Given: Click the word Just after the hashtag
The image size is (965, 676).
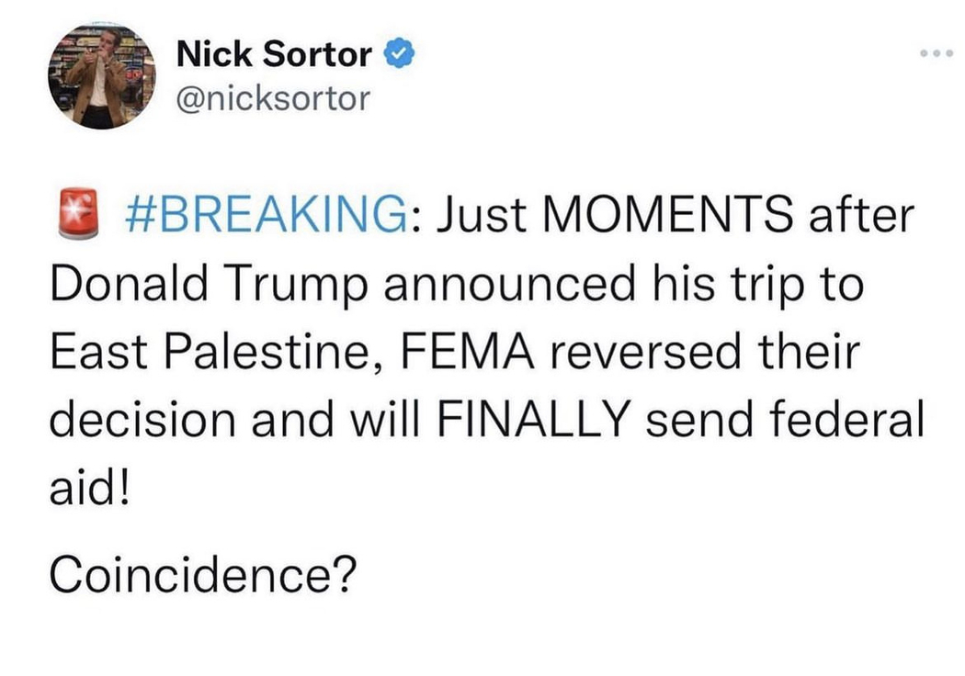Looking at the screenshot, I should click(482, 214).
